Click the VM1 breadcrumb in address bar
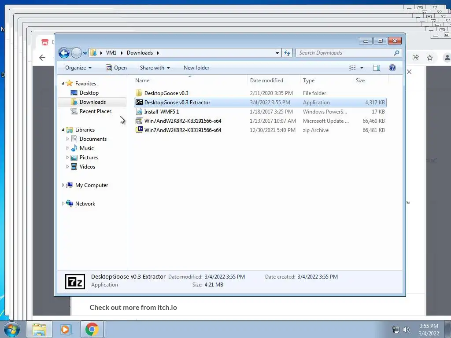The image size is (451, 338). pos(111,53)
